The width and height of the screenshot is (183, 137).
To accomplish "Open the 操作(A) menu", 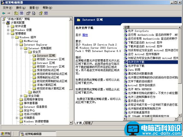I will tap(21, 8).
